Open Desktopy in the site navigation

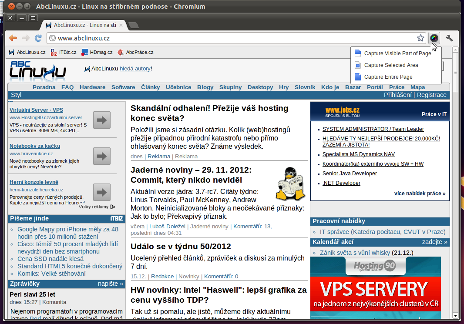(x=260, y=87)
